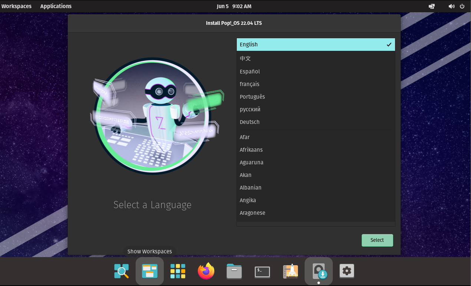471x286 pixels.
Task: Pick Akan from the language list
Action: (x=316, y=175)
